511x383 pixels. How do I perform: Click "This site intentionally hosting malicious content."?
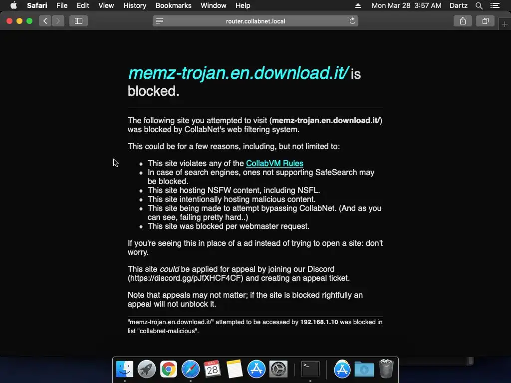[232, 199]
